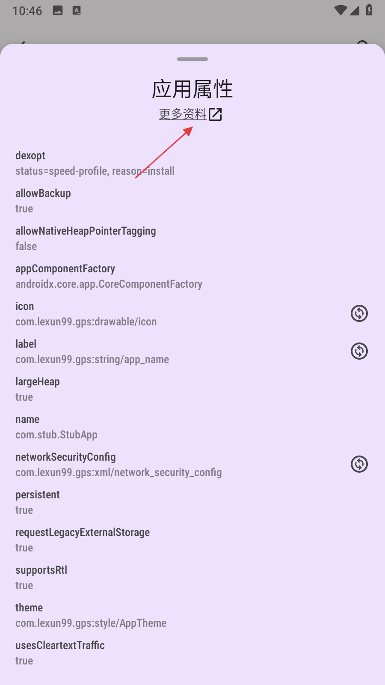Open the 更多资料 link
This screenshot has width=385, height=685.
[183, 114]
